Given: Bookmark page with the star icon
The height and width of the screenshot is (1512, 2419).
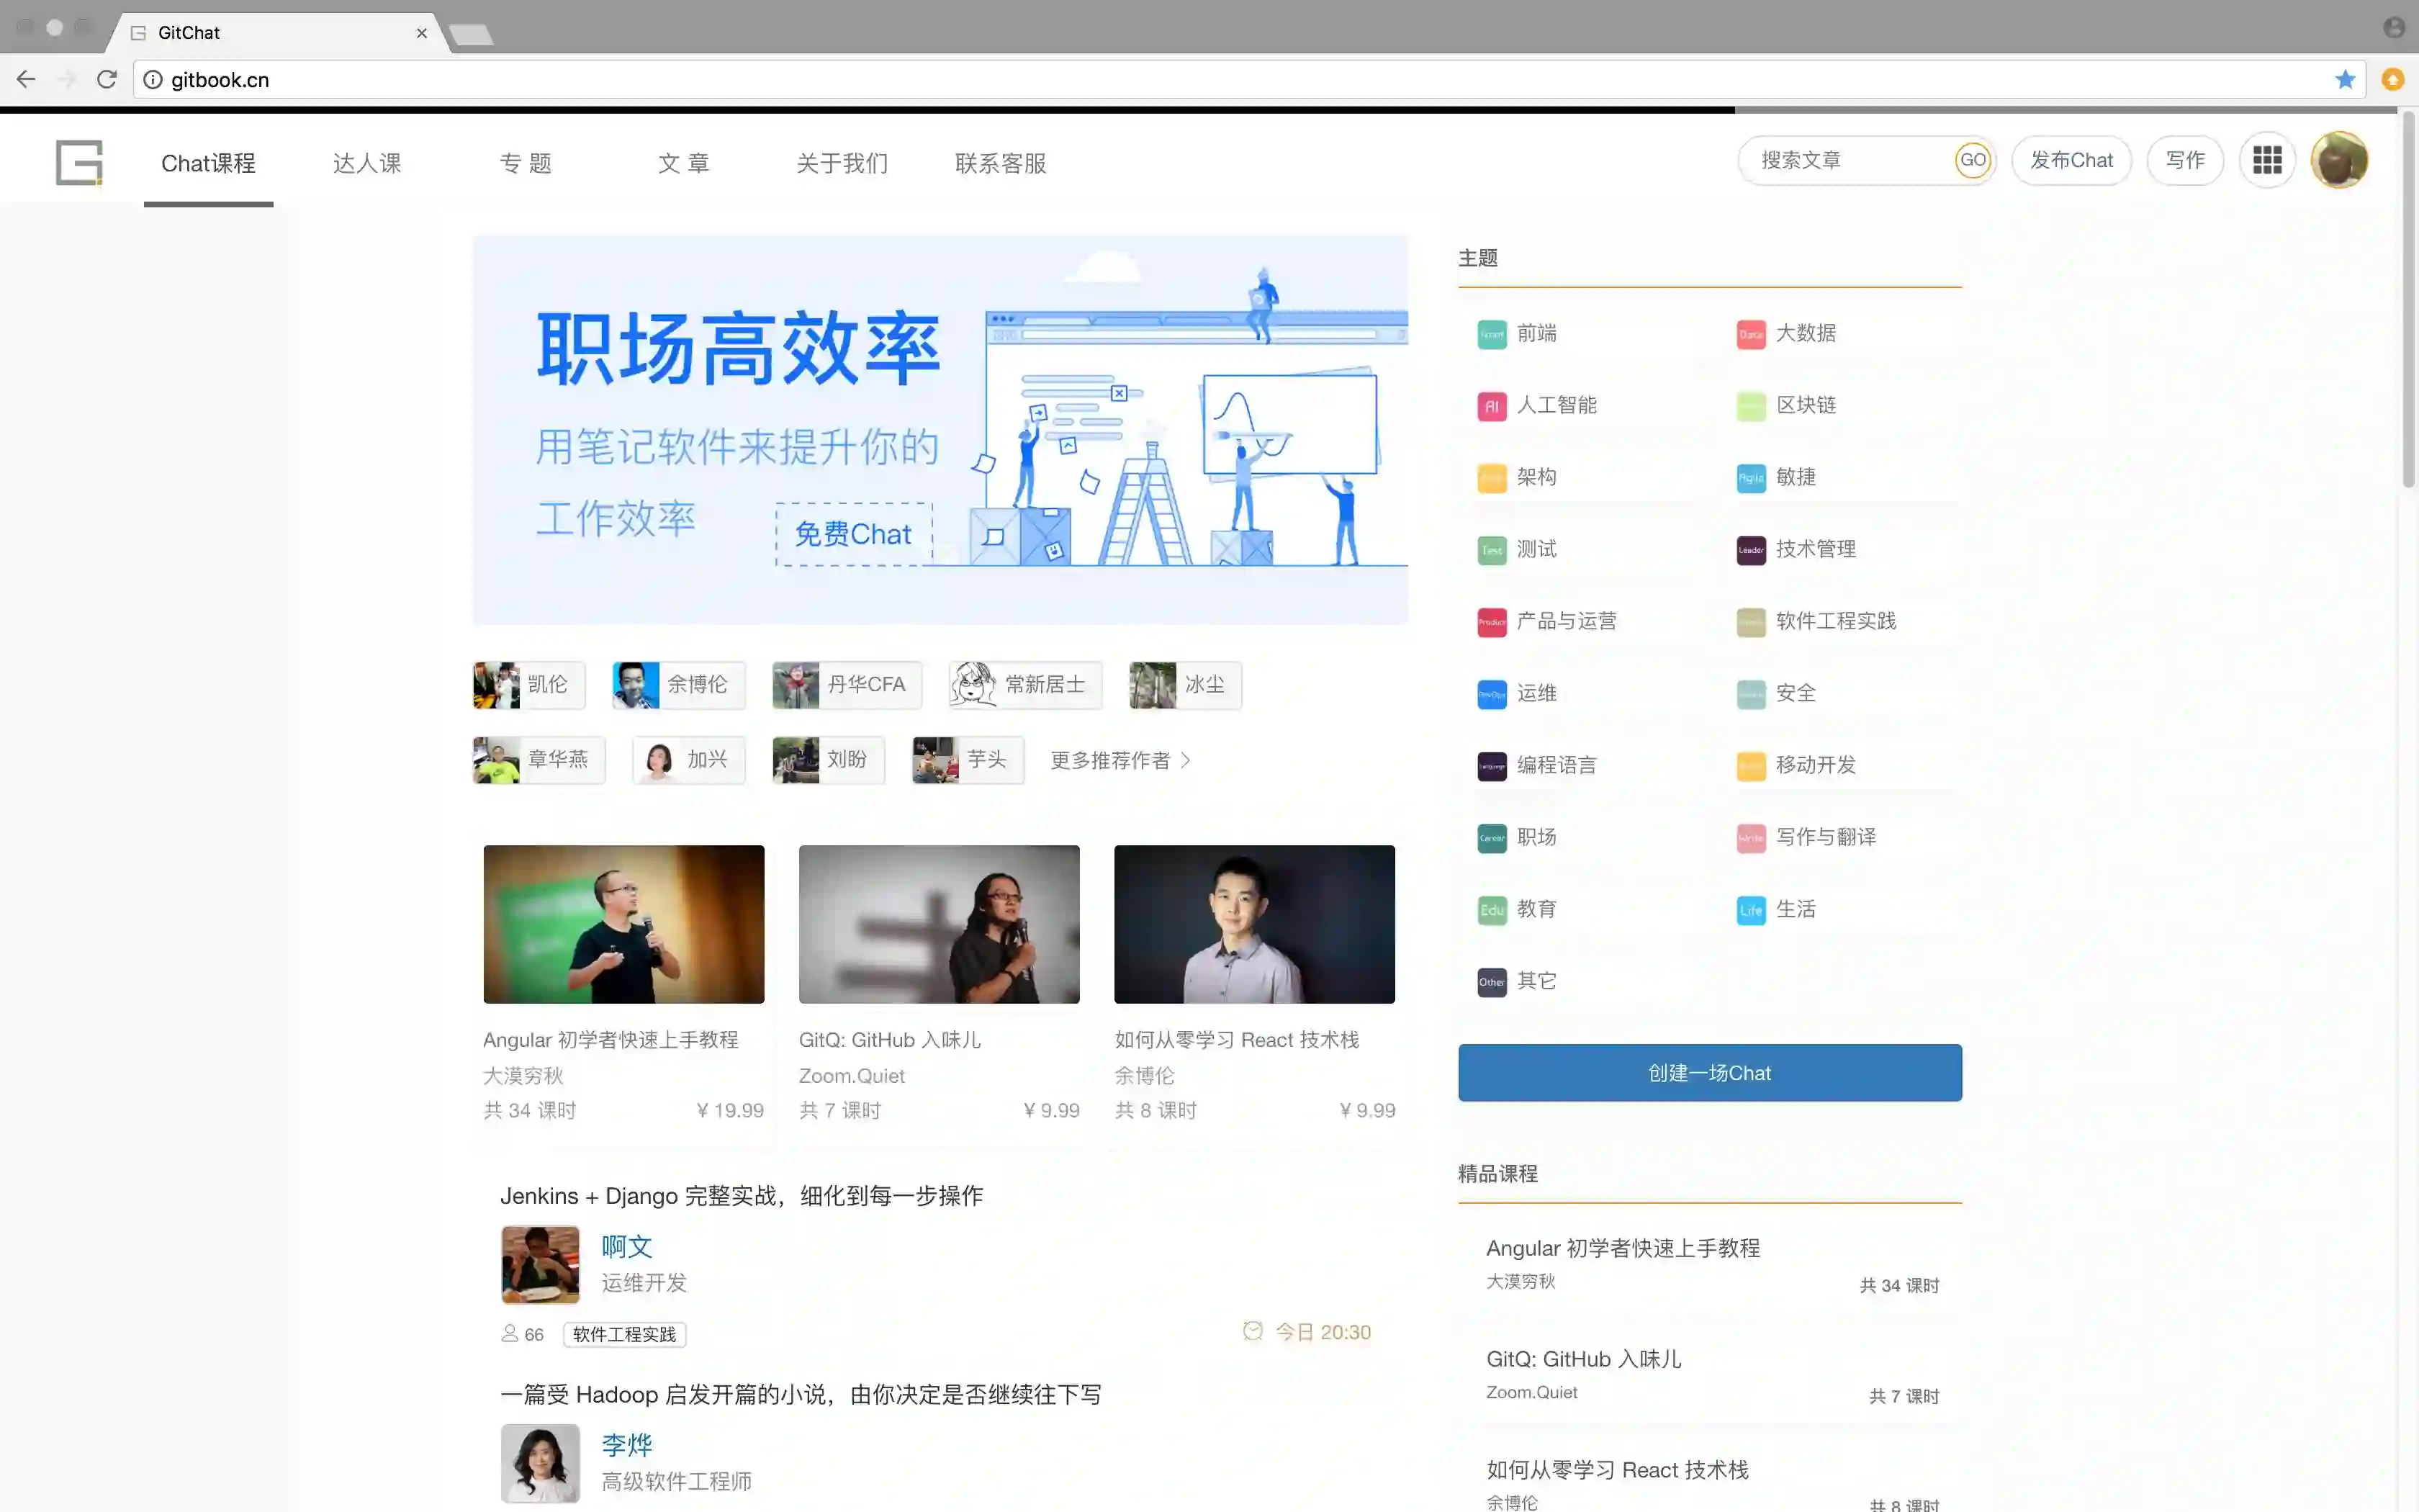Looking at the screenshot, I should (2345, 79).
